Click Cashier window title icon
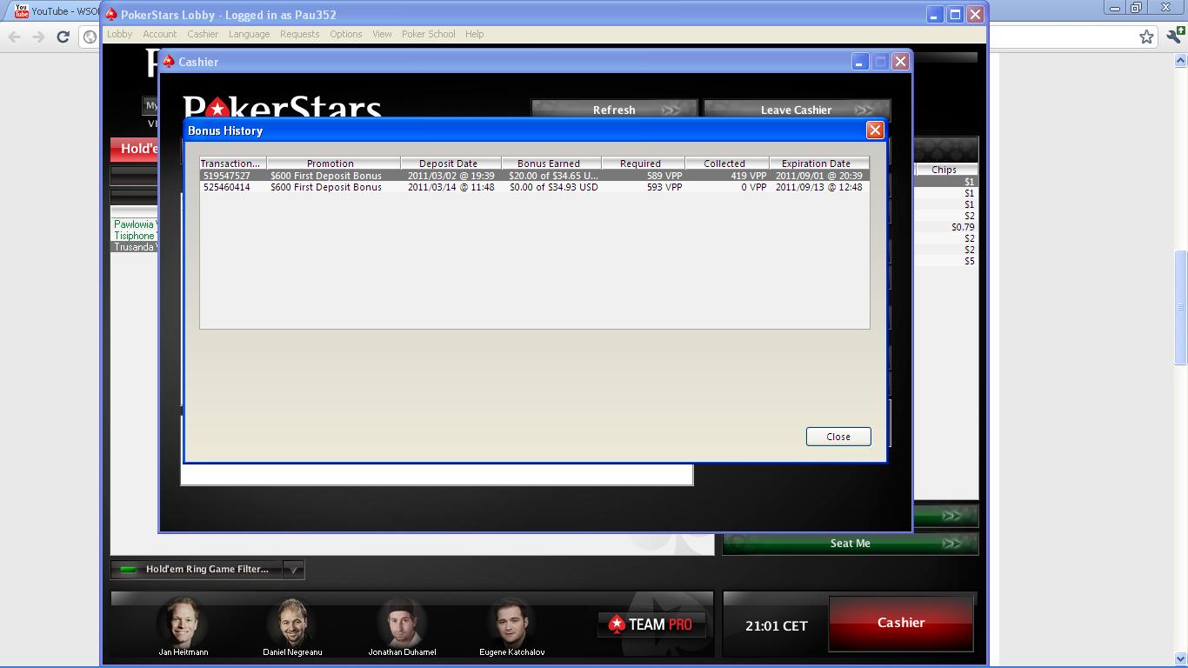This screenshot has width=1188, height=668. pyautogui.click(x=169, y=61)
